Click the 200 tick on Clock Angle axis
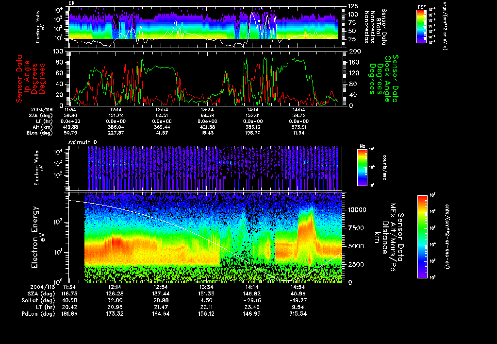This screenshot has width=497, height=344. click(x=355, y=52)
